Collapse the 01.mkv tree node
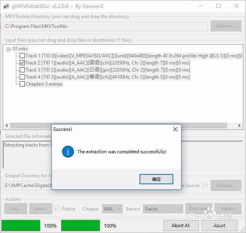 (8, 49)
